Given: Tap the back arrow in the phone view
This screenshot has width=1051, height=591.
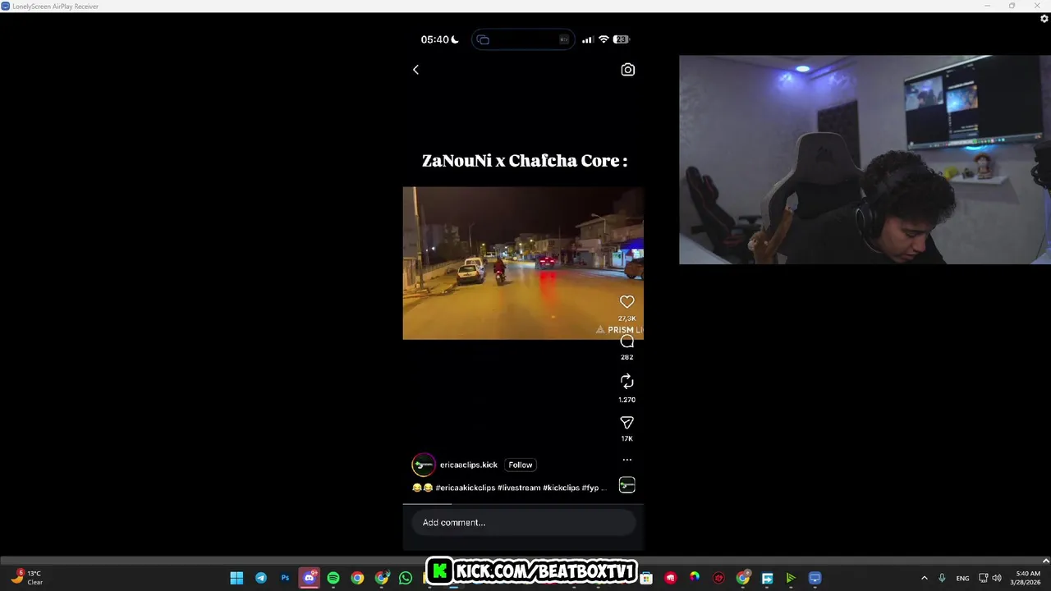Looking at the screenshot, I should (415, 70).
